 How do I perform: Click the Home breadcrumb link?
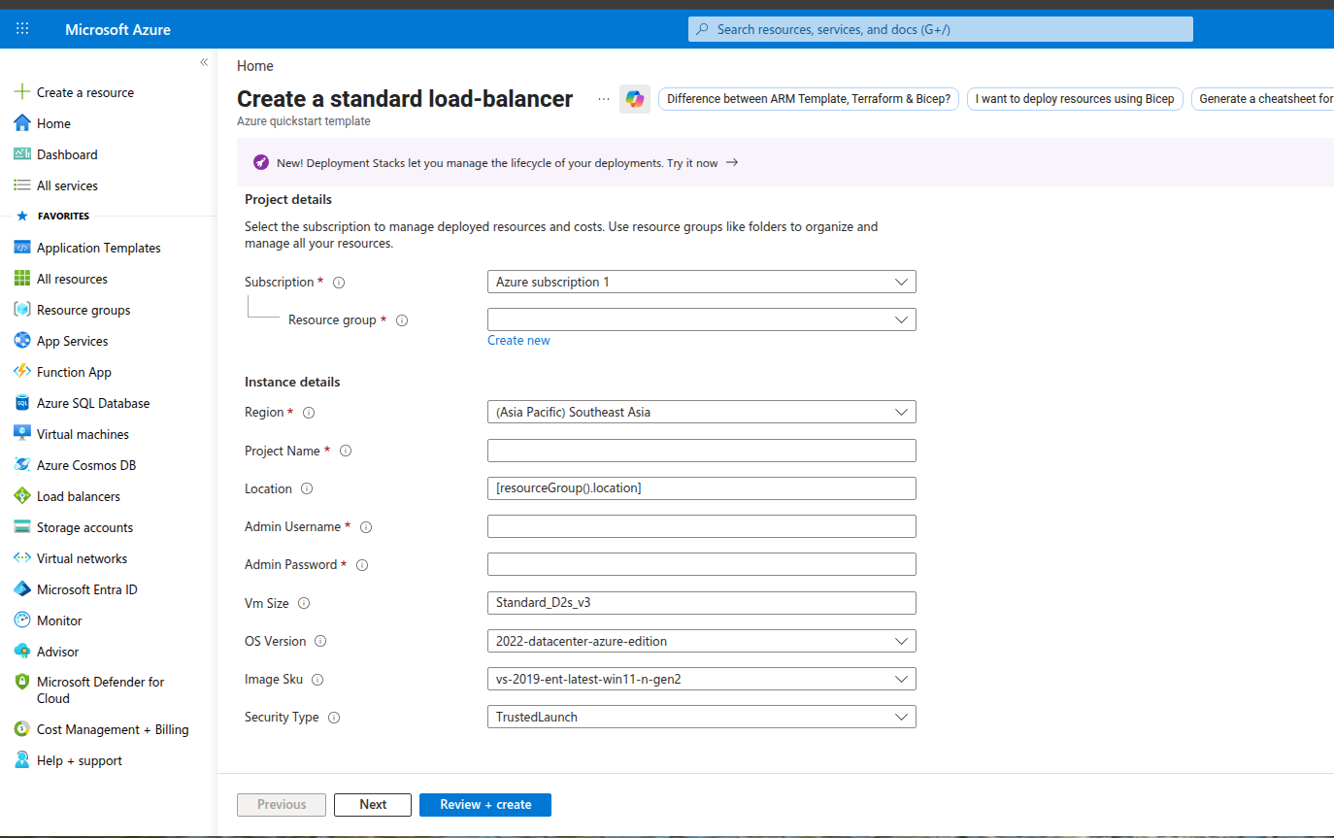(255, 66)
